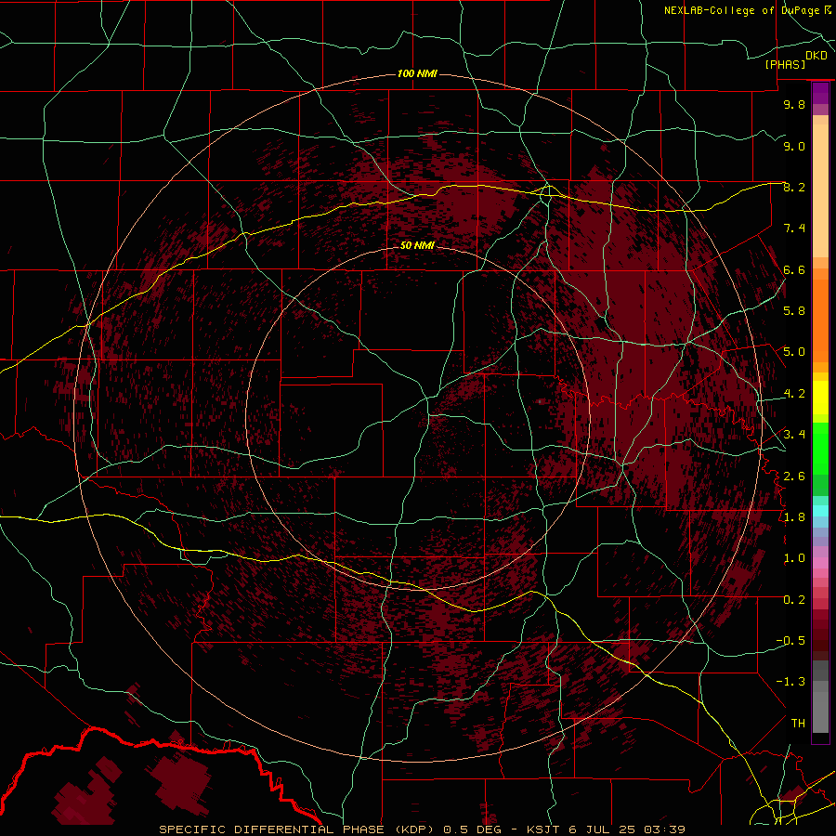The image size is (836, 836).
Task: Click the 6.6 scale value
Action: point(794,269)
